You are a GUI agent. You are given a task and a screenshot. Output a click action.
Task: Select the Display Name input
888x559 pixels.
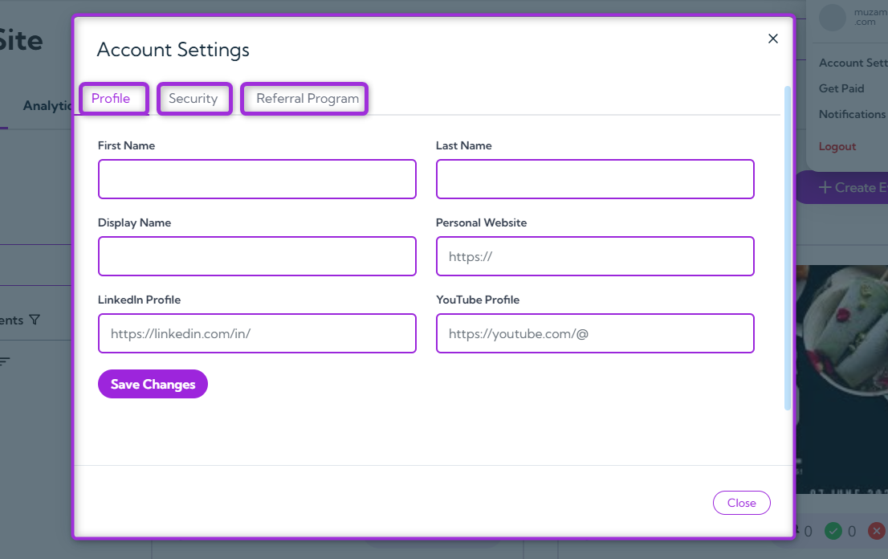257,256
